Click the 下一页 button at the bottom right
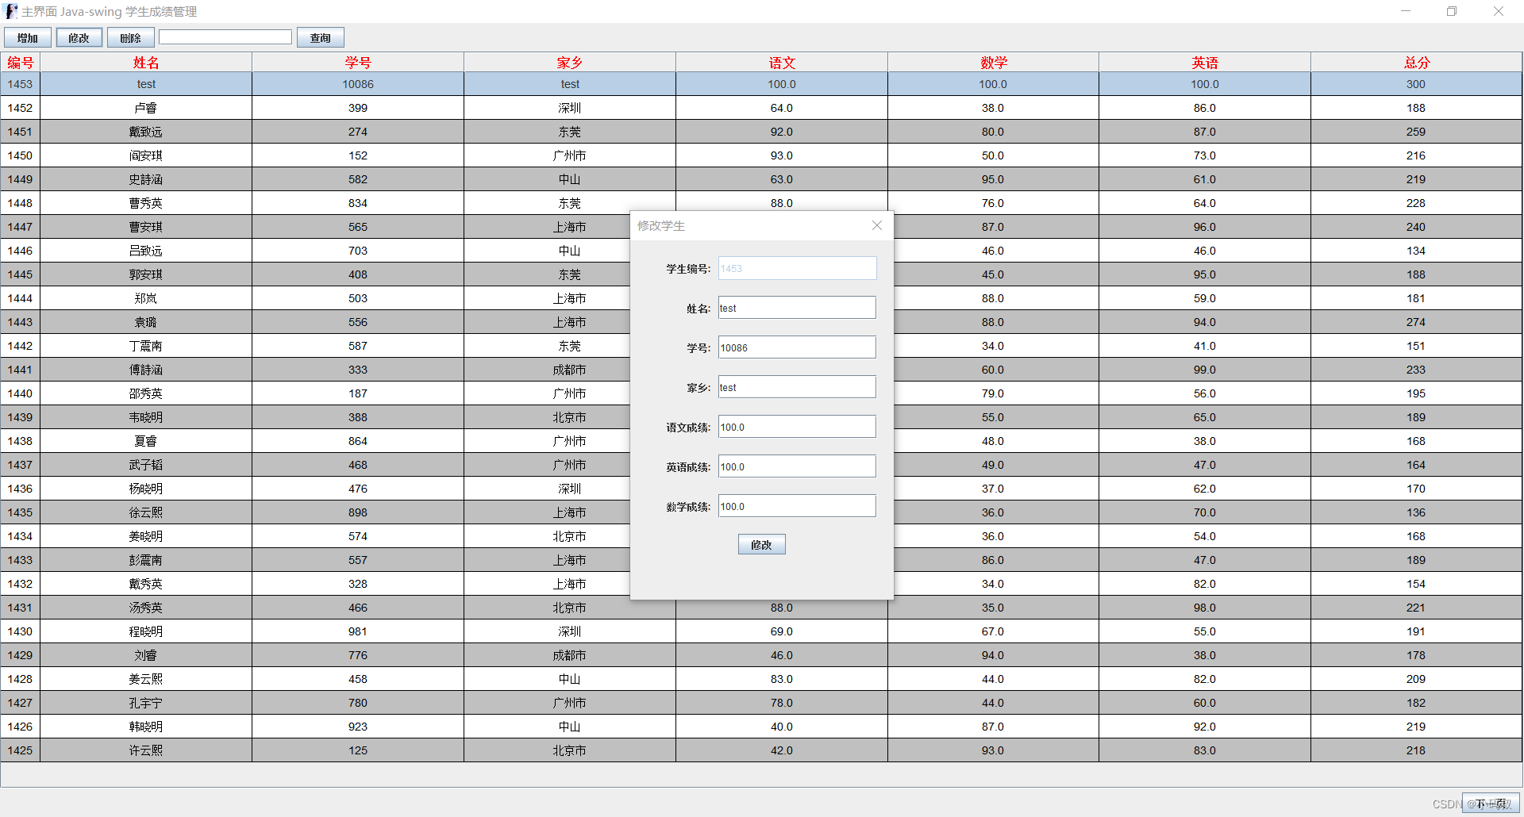This screenshot has height=817, width=1524. click(x=1491, y=804)
